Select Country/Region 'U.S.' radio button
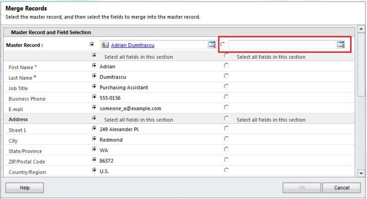The height and width of the screenshot is (199, 367). [94, 170]
